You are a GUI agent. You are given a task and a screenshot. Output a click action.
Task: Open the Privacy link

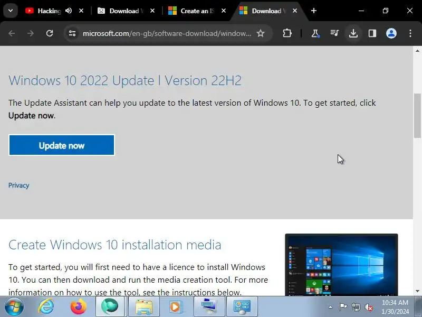pos(18,185)
